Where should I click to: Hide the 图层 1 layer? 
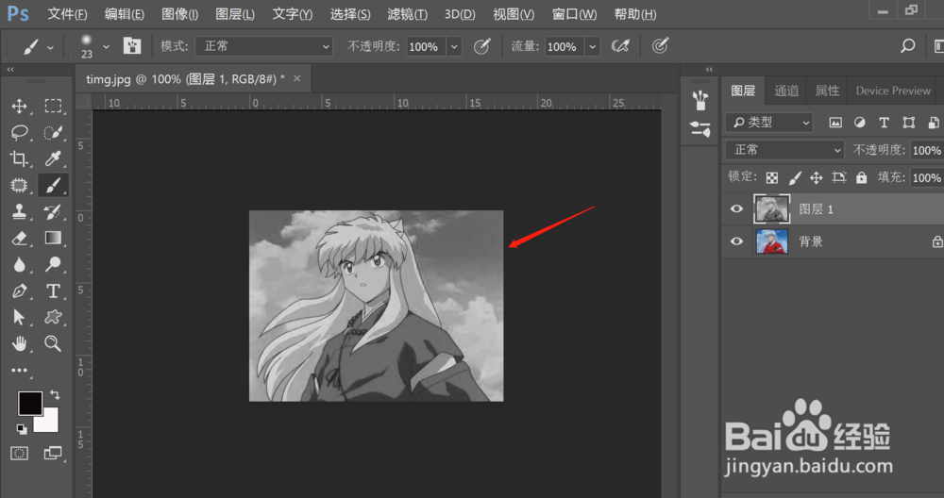click(x=736, y=208)
